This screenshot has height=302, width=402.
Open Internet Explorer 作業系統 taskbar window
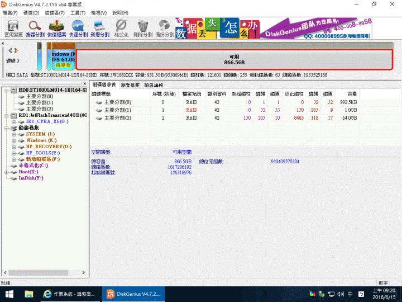(x=69, y=294)
